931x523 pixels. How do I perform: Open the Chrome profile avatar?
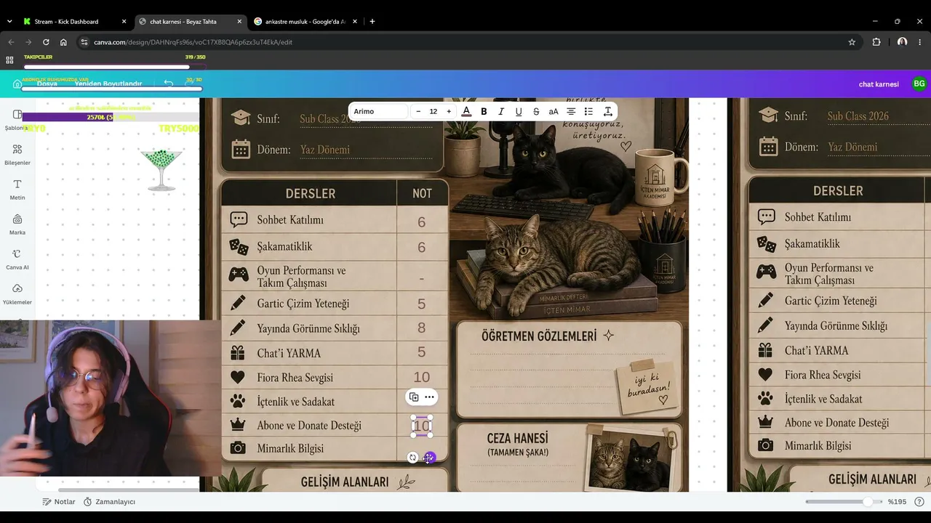pos(903,42)
